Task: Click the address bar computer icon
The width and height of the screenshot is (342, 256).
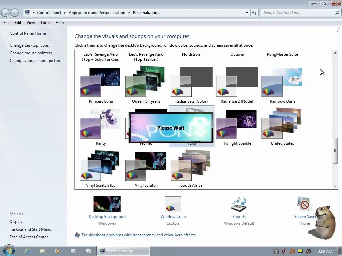Action: click(x=27, y=12)
